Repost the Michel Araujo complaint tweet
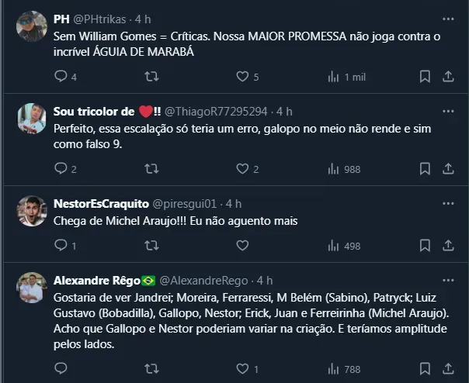This screenshot has width=469, height=383. click(x=152, y=246)
